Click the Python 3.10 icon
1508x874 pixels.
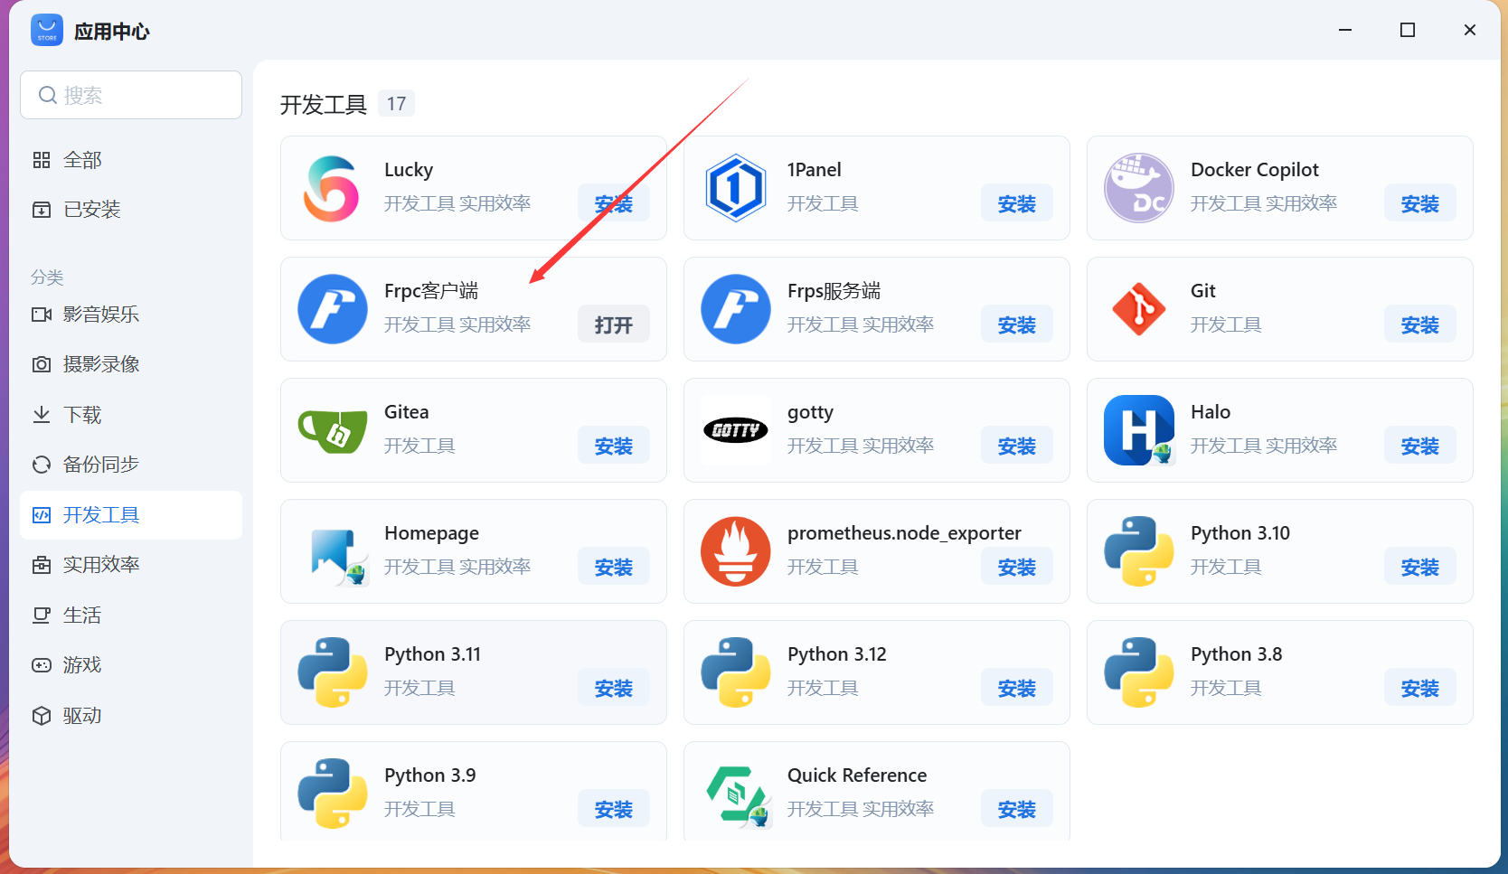point(1139,551)
